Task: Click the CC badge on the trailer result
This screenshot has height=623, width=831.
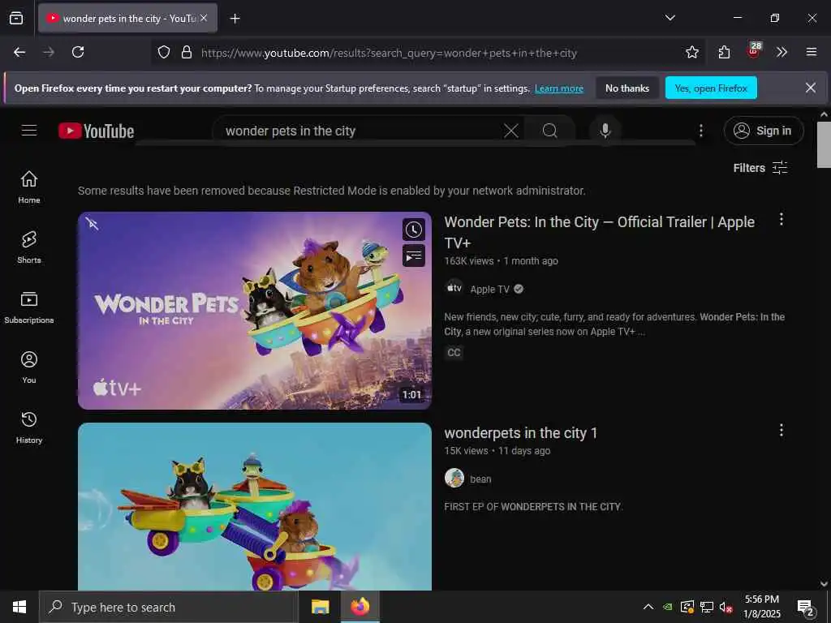Action: pyautogui.click(x=454, y=353)
